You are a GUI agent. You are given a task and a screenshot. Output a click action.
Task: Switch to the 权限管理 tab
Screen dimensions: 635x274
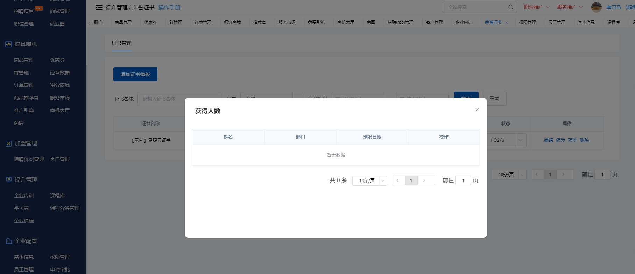(x=527, y=22)
